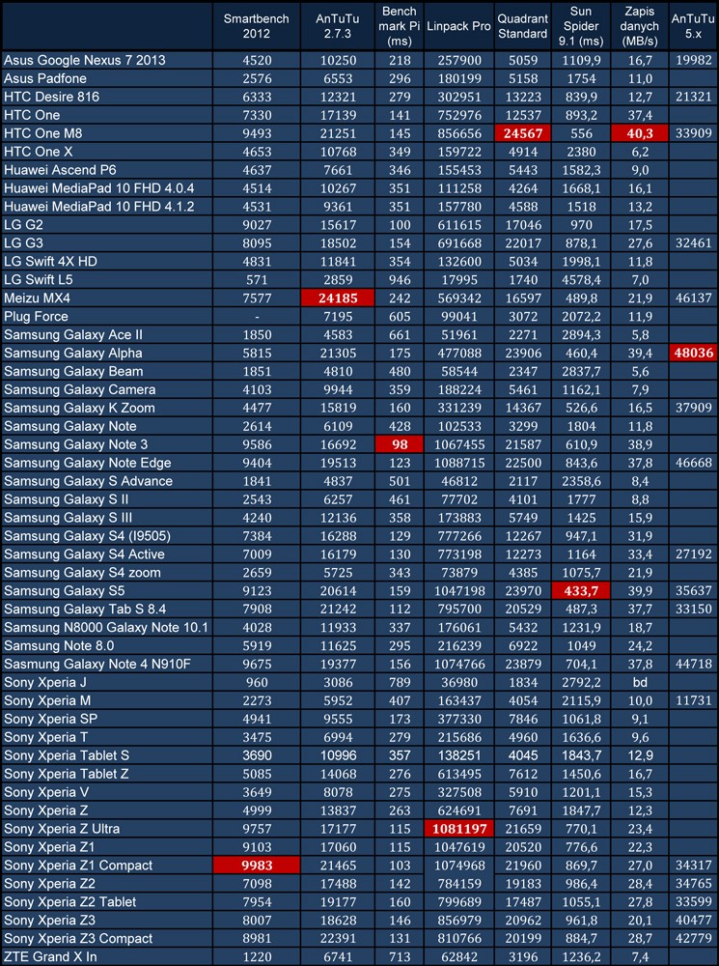Select the Sony Xperia J row name

coord(45,683)
